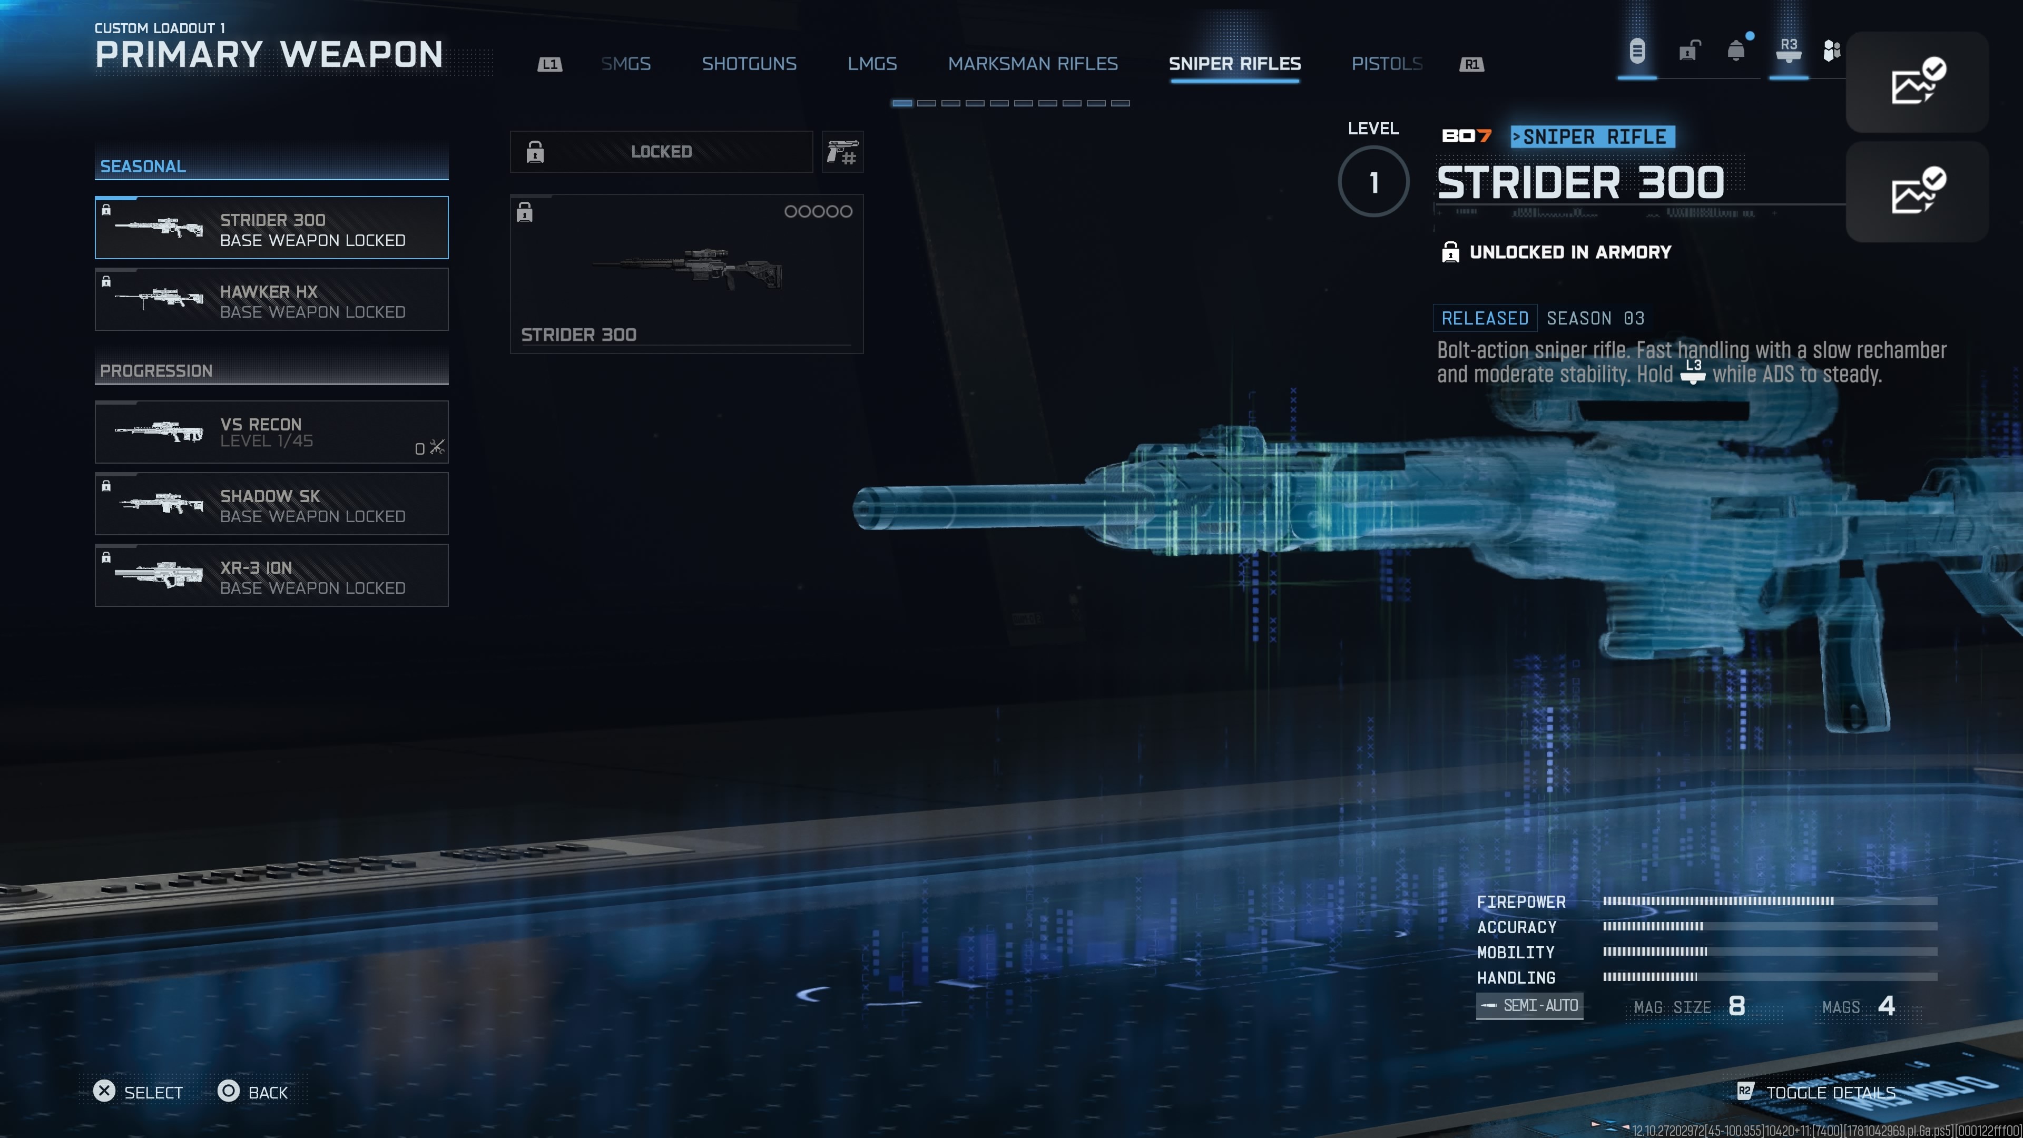Click the RELEASED tag

click(1485, 318)
